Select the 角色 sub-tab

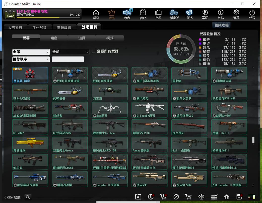click(x=54, y=38)
